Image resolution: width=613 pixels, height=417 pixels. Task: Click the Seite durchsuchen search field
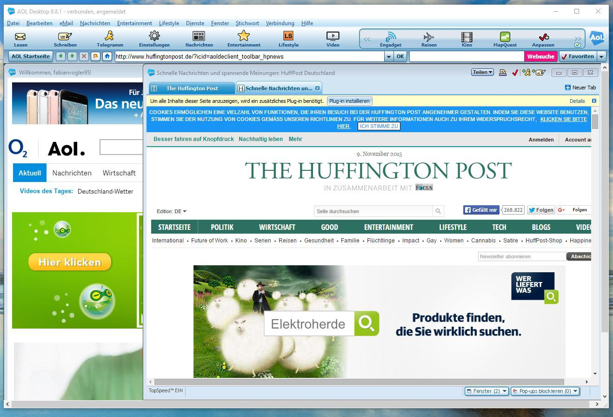[x=373, y=211]
